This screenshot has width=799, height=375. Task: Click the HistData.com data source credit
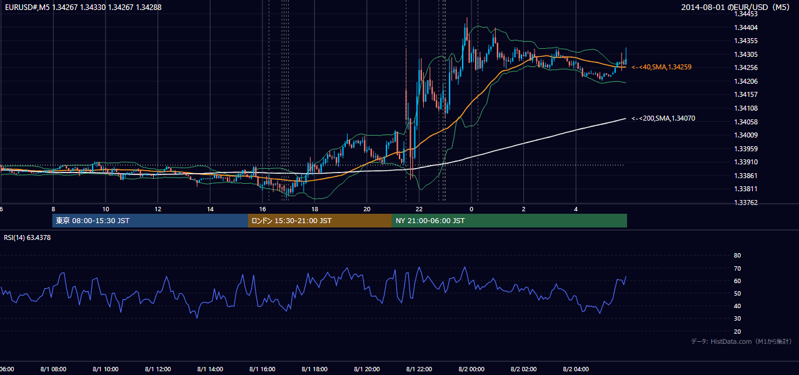click(x=741, y=341)
